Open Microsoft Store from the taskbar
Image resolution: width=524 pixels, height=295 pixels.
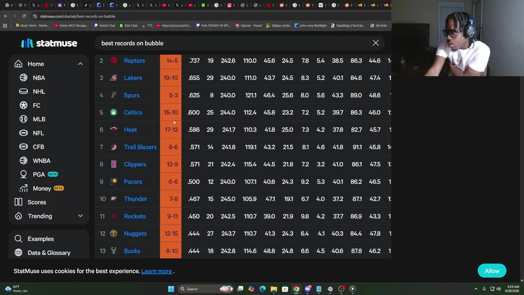(x=285, y=289)
